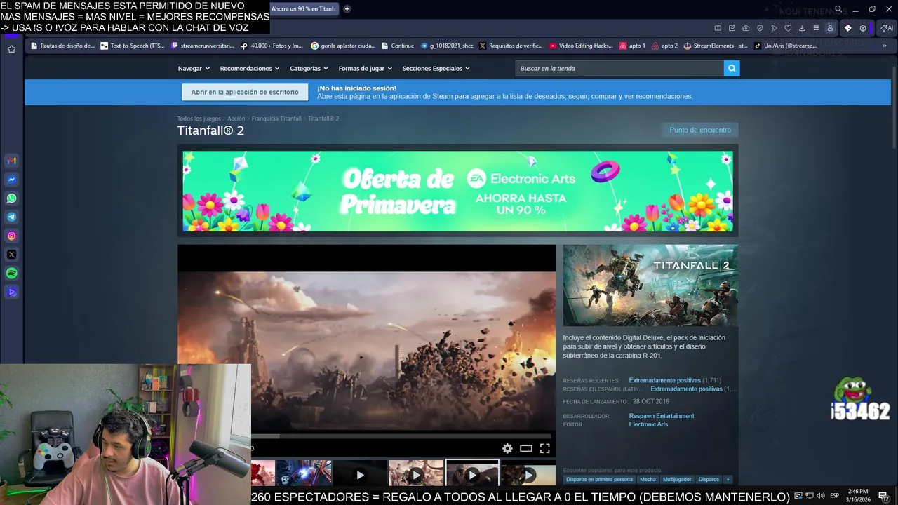898x505 pixels.
Task: Click the star bookmarks icon in sidebar
Action: pos(11,49)
